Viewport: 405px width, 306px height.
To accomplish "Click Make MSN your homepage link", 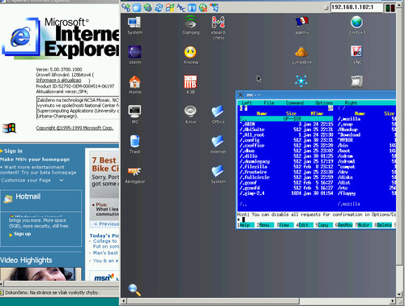I will click(35, 159).
